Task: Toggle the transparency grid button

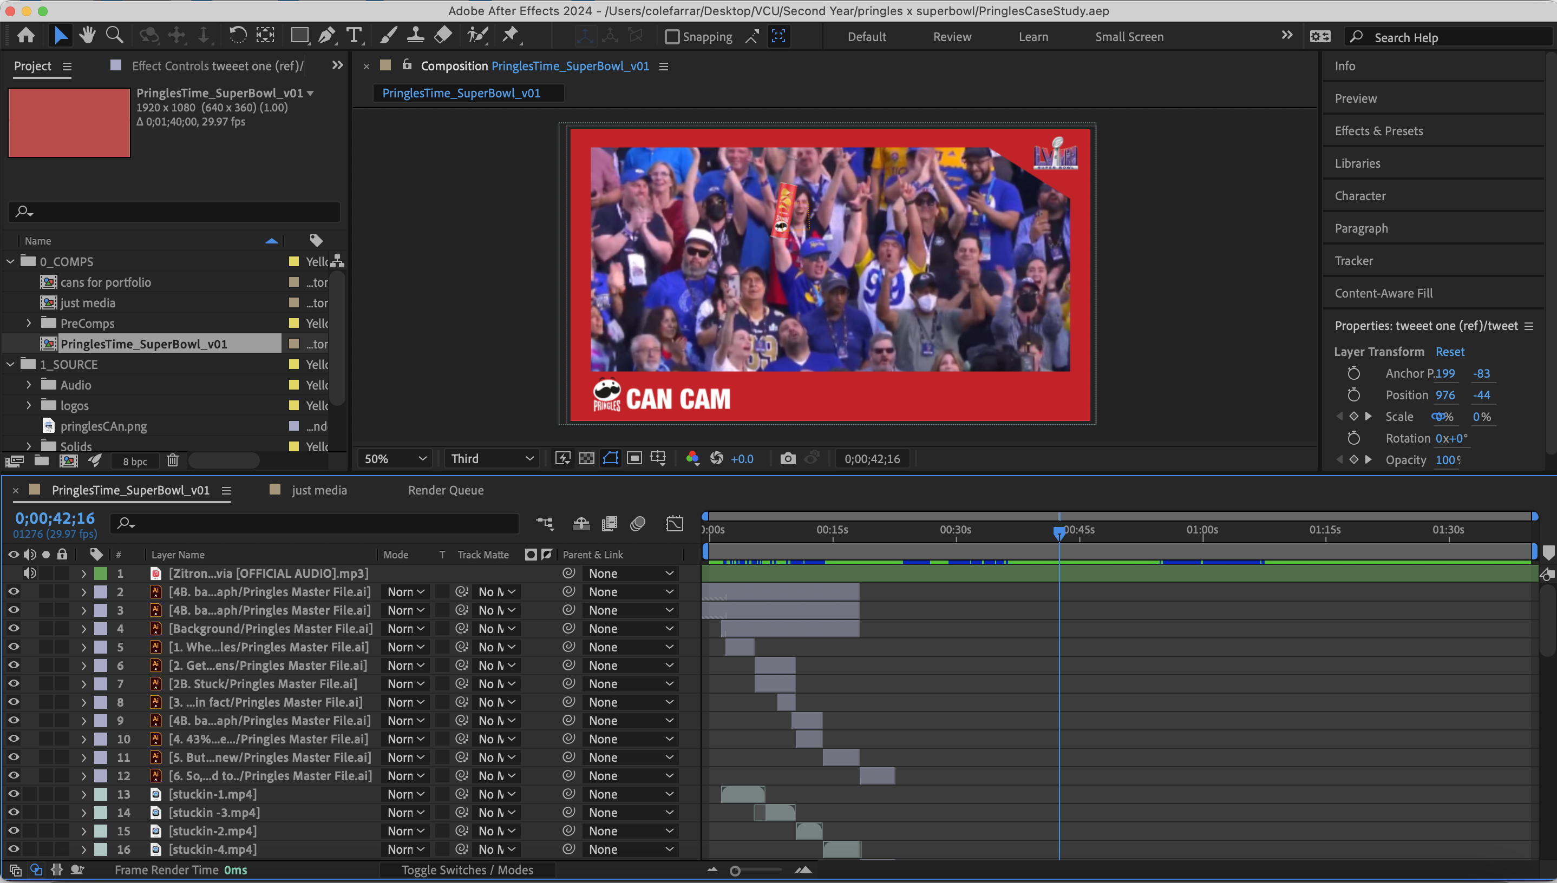Action: pos(586,458)
